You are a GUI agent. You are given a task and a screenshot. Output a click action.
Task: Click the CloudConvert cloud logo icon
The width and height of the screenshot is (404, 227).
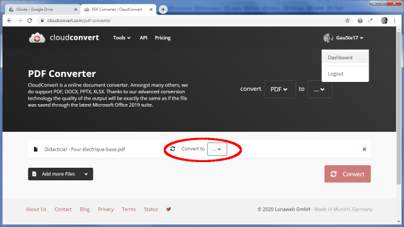[37, 38]
